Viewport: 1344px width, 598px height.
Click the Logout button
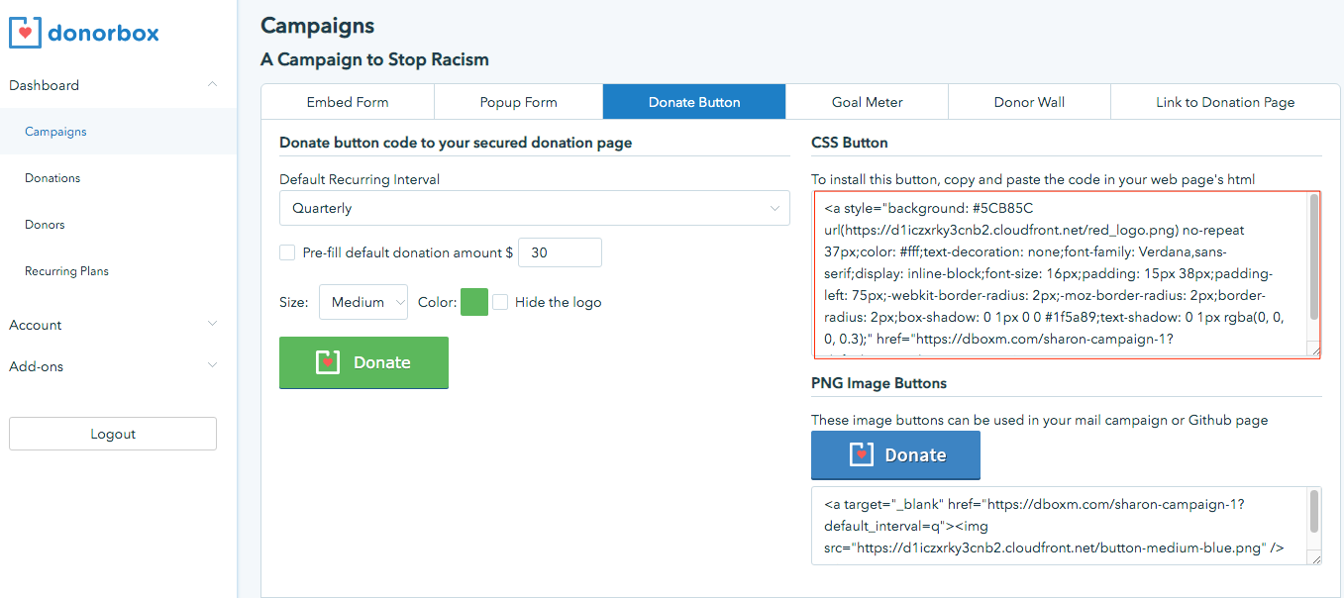click(x=113, y=434)
